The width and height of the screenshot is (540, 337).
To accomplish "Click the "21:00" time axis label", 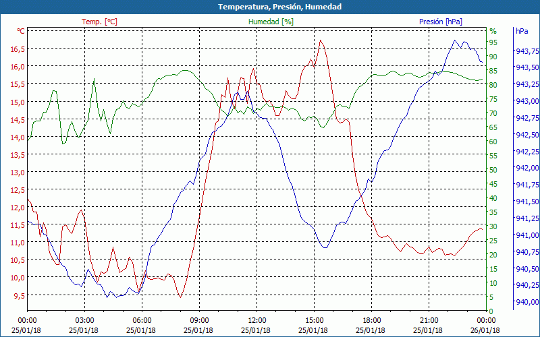I will pyautogui.click(x=429, y=321).
